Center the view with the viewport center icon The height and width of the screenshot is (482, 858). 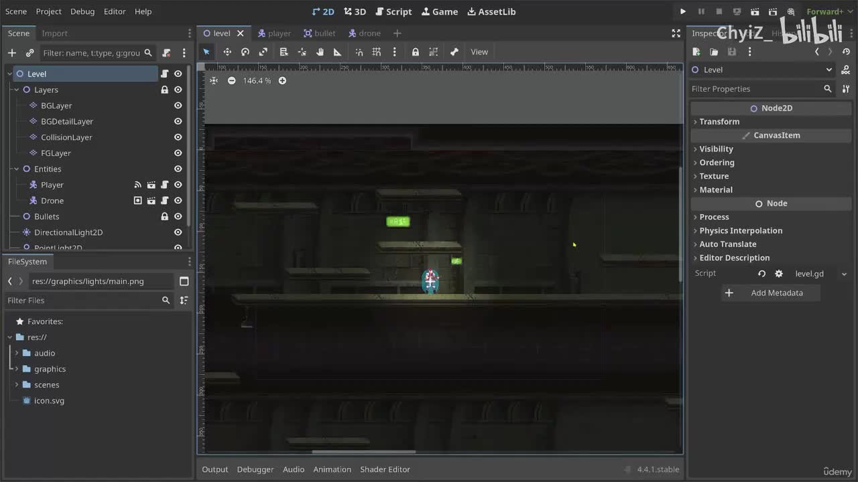pyautogui.click(x=214, y=80)
